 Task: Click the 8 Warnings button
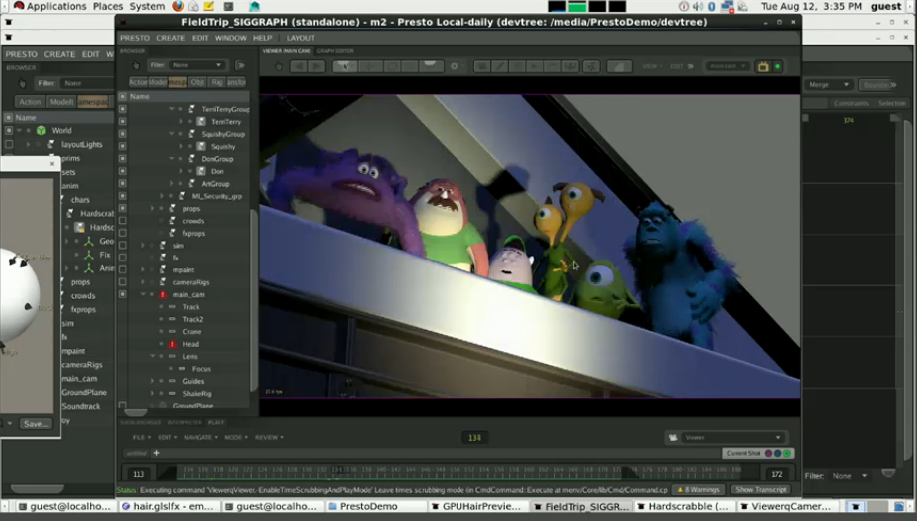698,490
